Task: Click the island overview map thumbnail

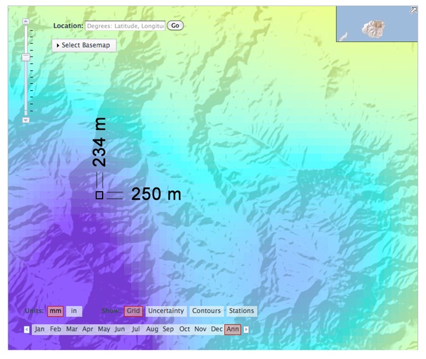Action: (375, 26)
